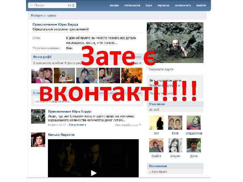Open member Яся's avatar

click(156, 123)
